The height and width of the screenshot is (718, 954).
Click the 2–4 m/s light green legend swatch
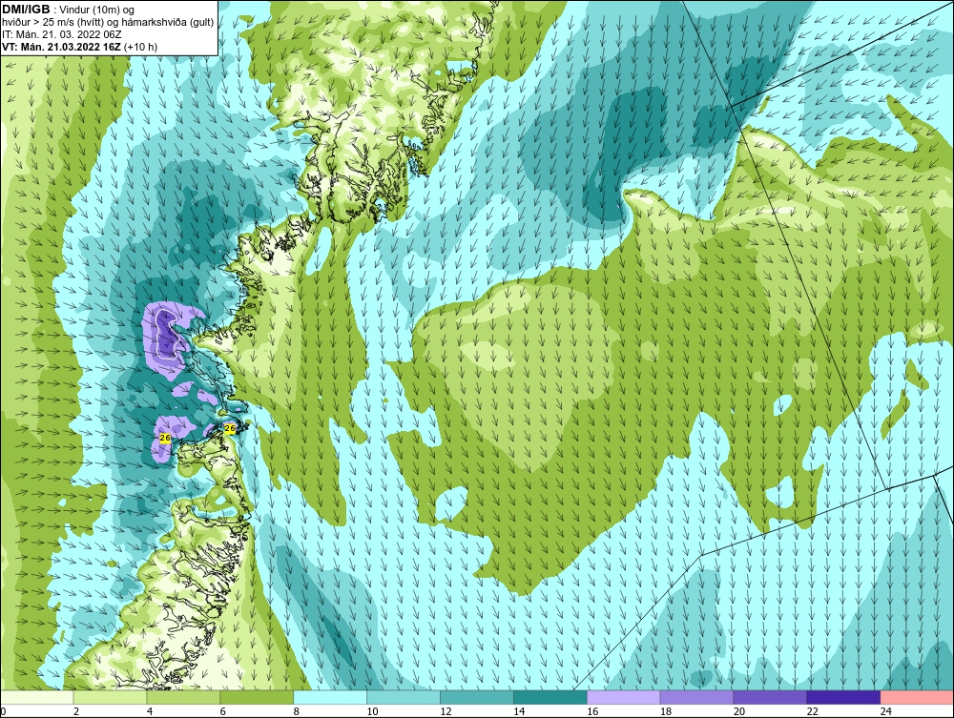point(110,697)
